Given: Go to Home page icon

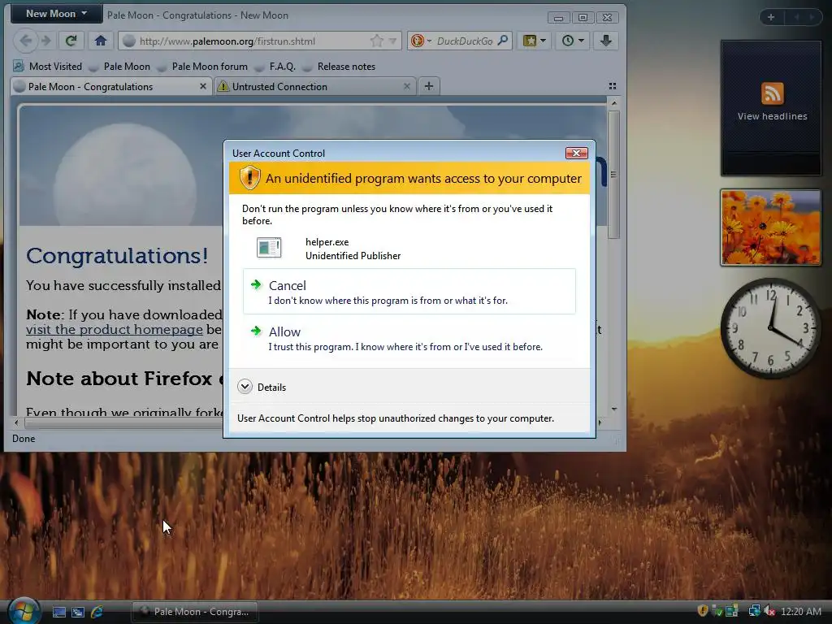Looking at the screenshot, I should point(100,41).
